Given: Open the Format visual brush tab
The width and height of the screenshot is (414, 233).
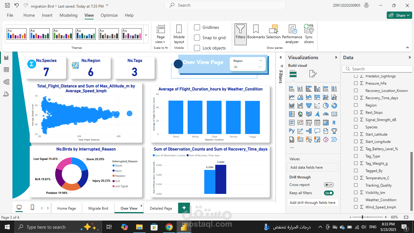Looking at the screenshot, I should (x=312, y=74).
